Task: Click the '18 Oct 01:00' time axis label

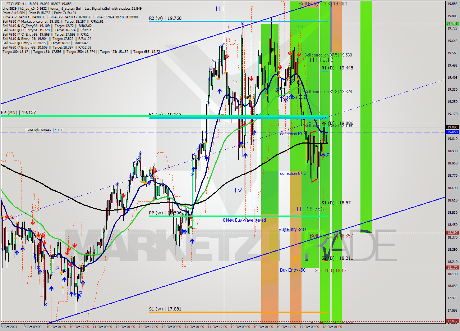Action: click(x=332, y=327)
